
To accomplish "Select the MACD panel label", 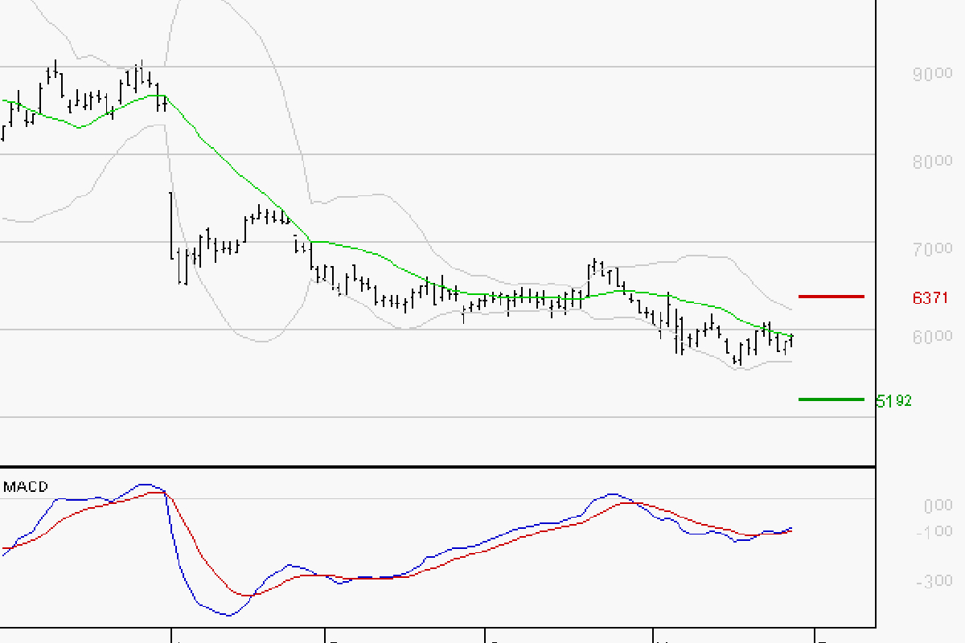I will [x=25, y=486].
